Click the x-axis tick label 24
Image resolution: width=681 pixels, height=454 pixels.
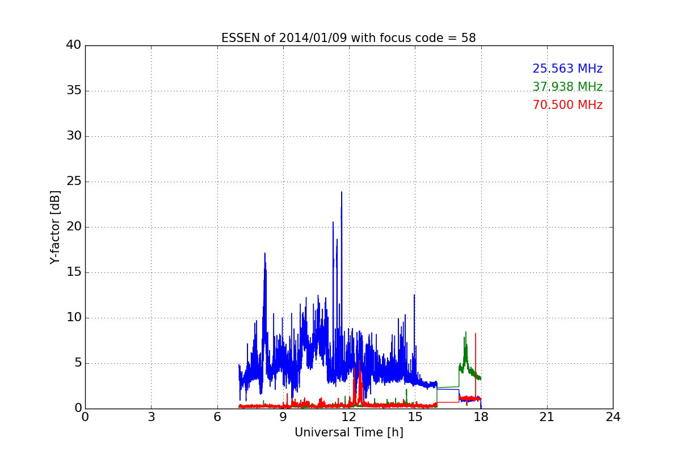click(613, 417)
